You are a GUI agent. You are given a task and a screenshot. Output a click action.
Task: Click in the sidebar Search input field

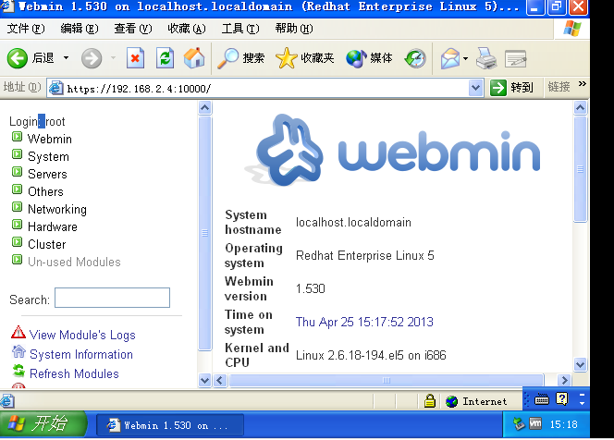tap(113, 298)
